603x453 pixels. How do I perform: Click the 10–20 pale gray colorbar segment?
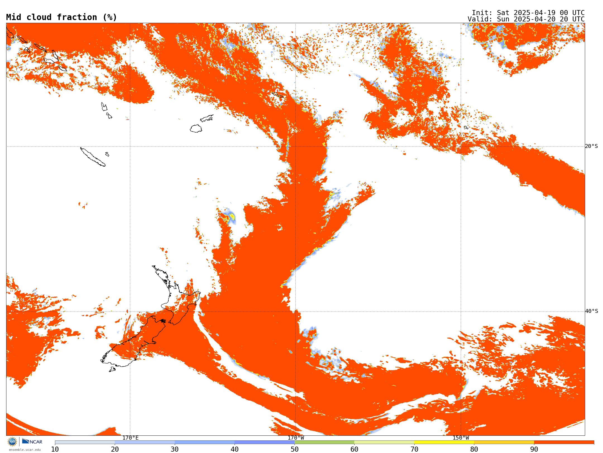[85, 442]
